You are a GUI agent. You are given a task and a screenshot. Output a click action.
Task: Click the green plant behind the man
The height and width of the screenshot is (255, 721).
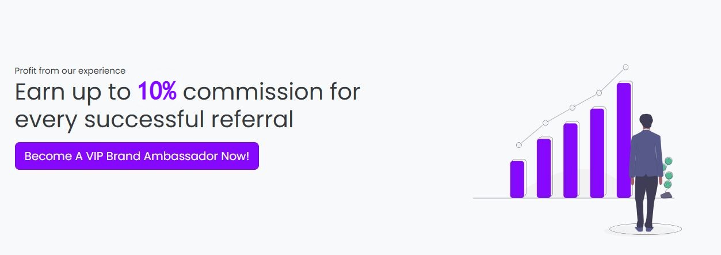click(668, 175)
